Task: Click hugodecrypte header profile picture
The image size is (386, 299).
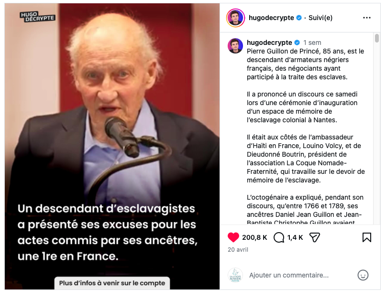Action: (235, 18)
